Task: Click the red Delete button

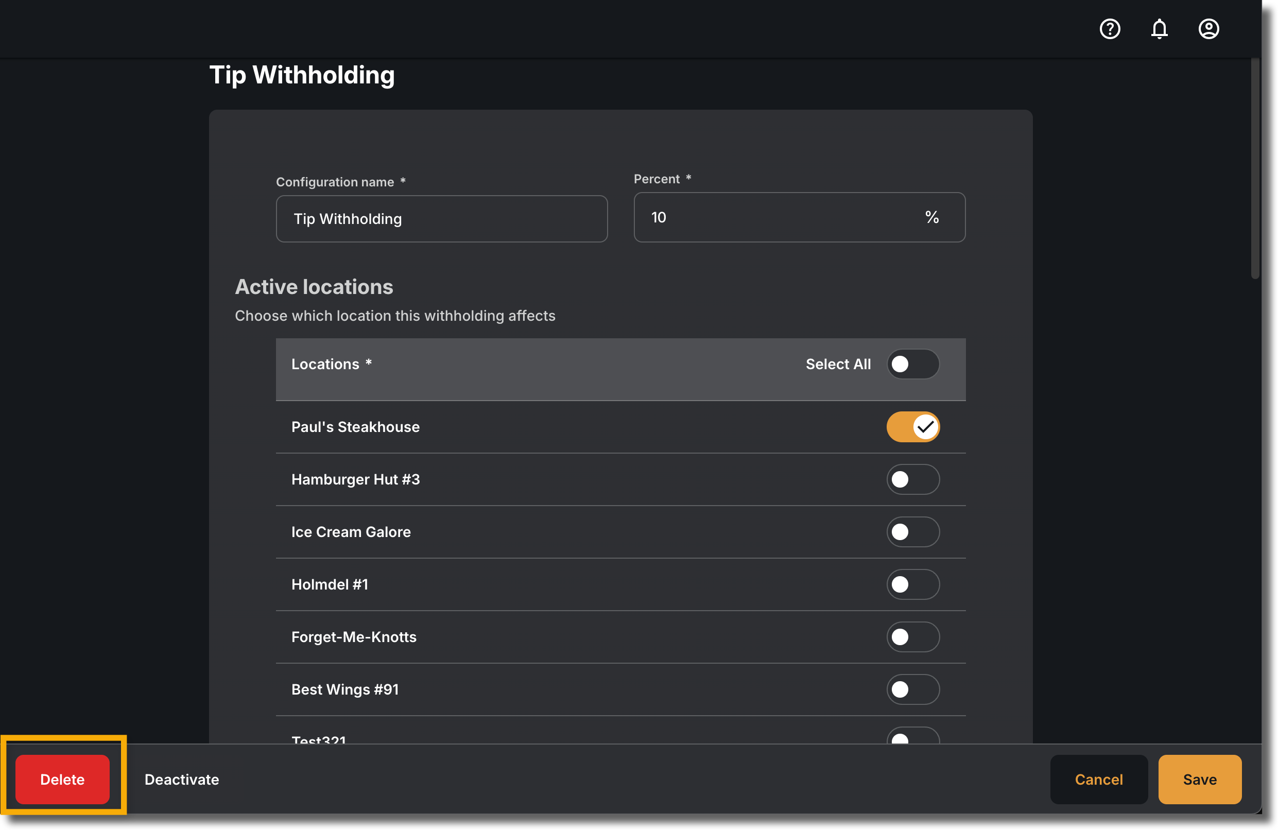Action: 62,780
